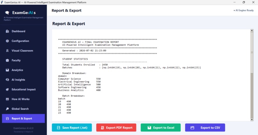Go to Educational Impact
This screenshot has width=258, height=135.
(x=23, y=89)
